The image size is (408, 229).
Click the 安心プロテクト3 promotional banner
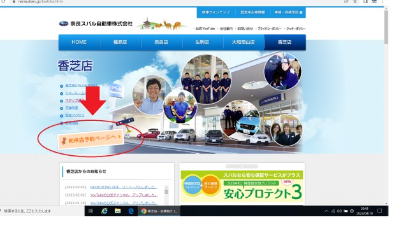tap(242, 186)
